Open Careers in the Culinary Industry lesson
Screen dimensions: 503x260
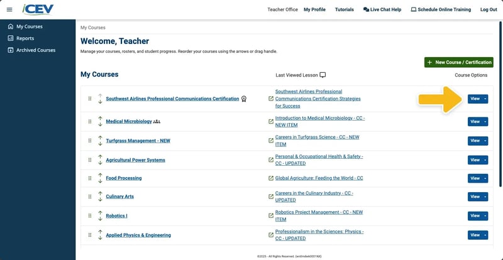pos(314,197)
